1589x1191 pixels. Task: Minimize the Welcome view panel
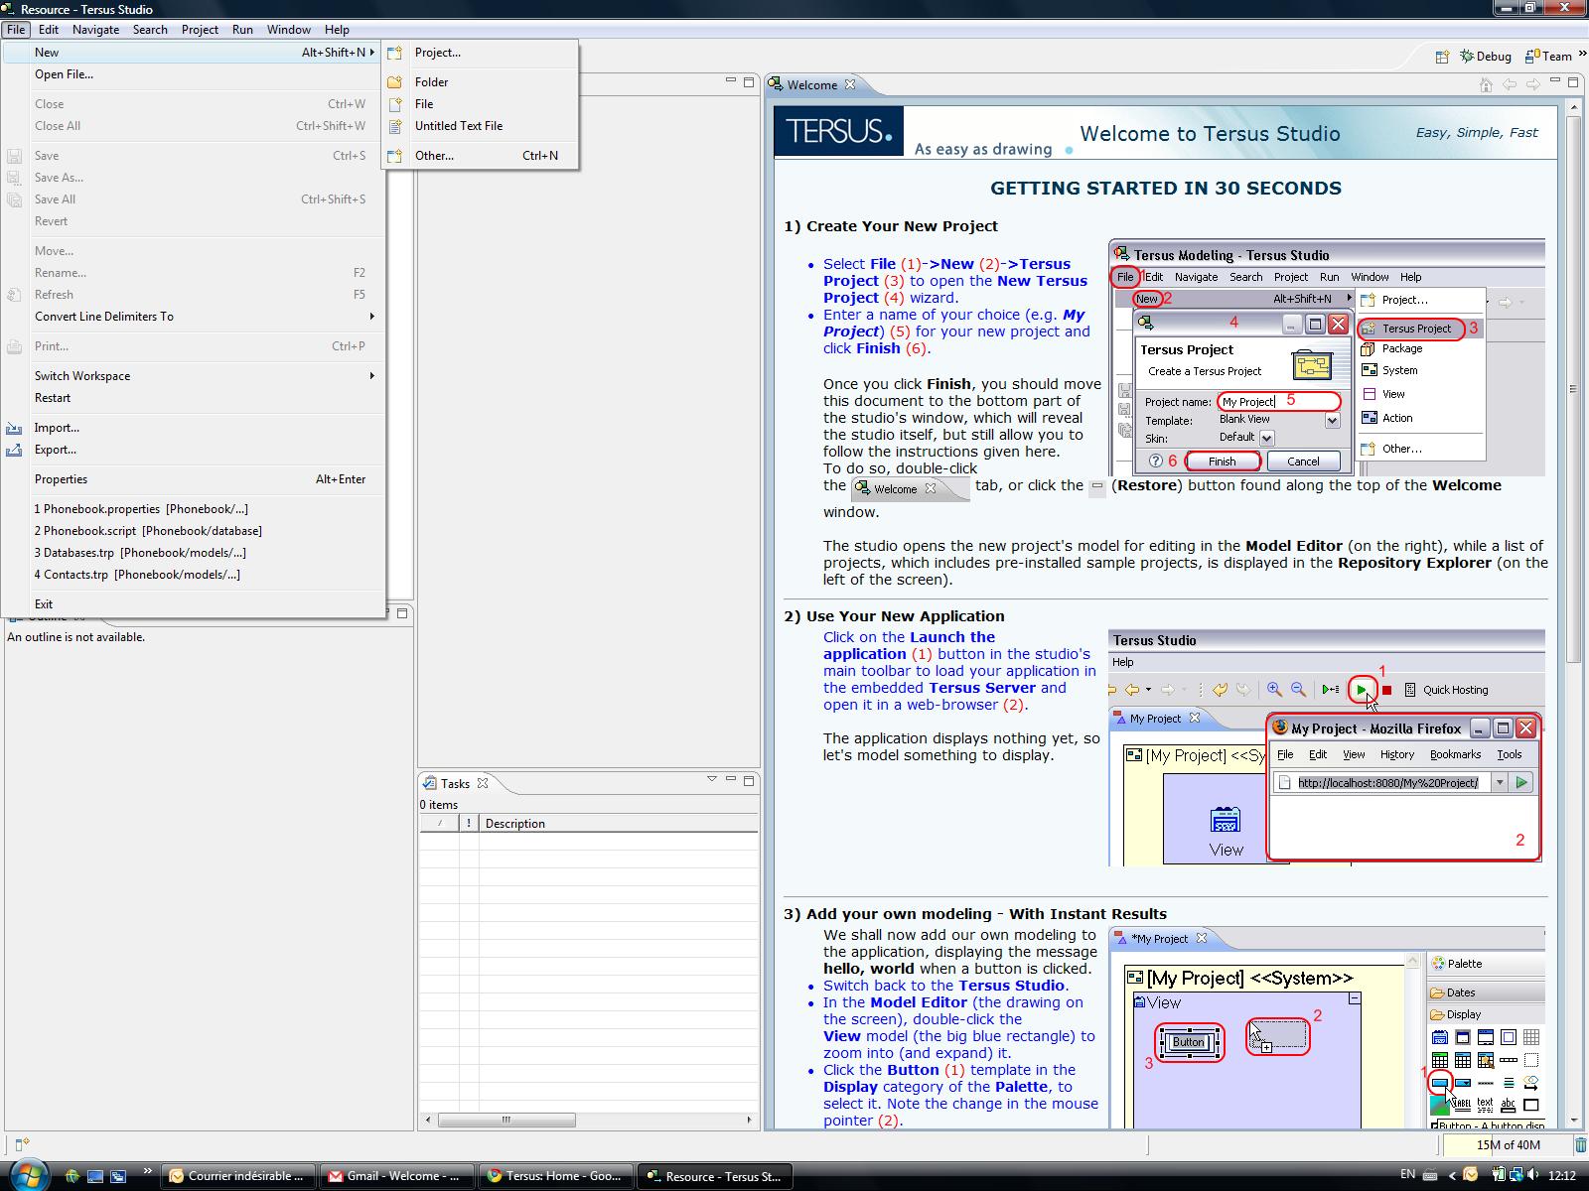[1555, 82]
